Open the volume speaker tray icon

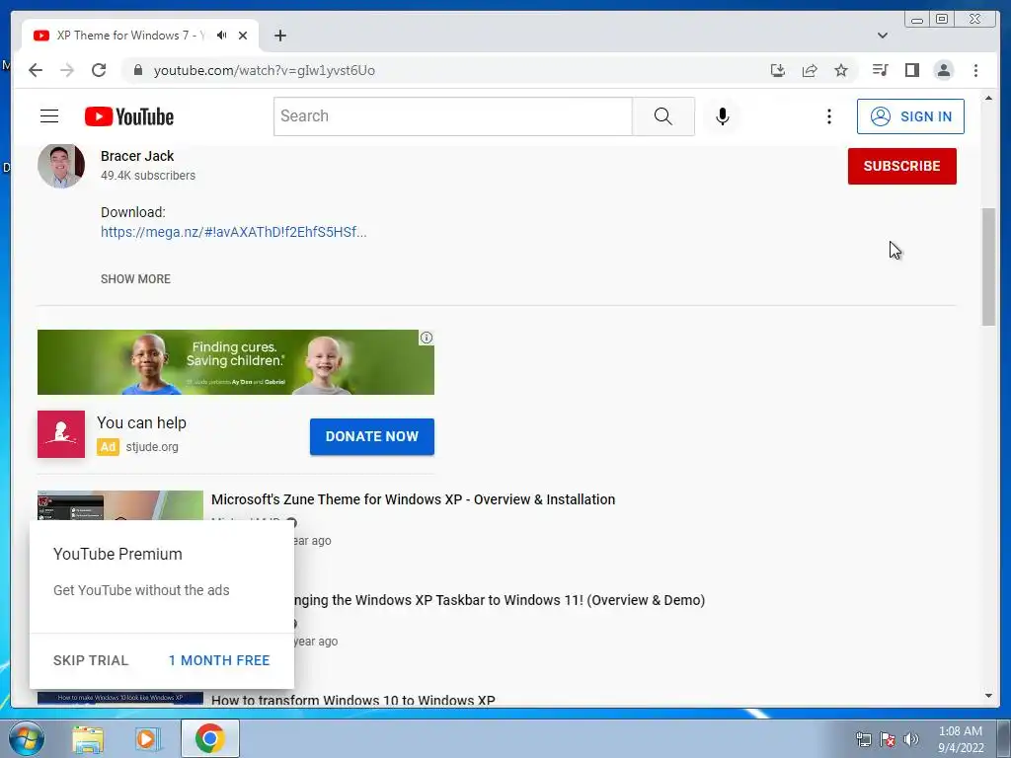click(911, 739)
